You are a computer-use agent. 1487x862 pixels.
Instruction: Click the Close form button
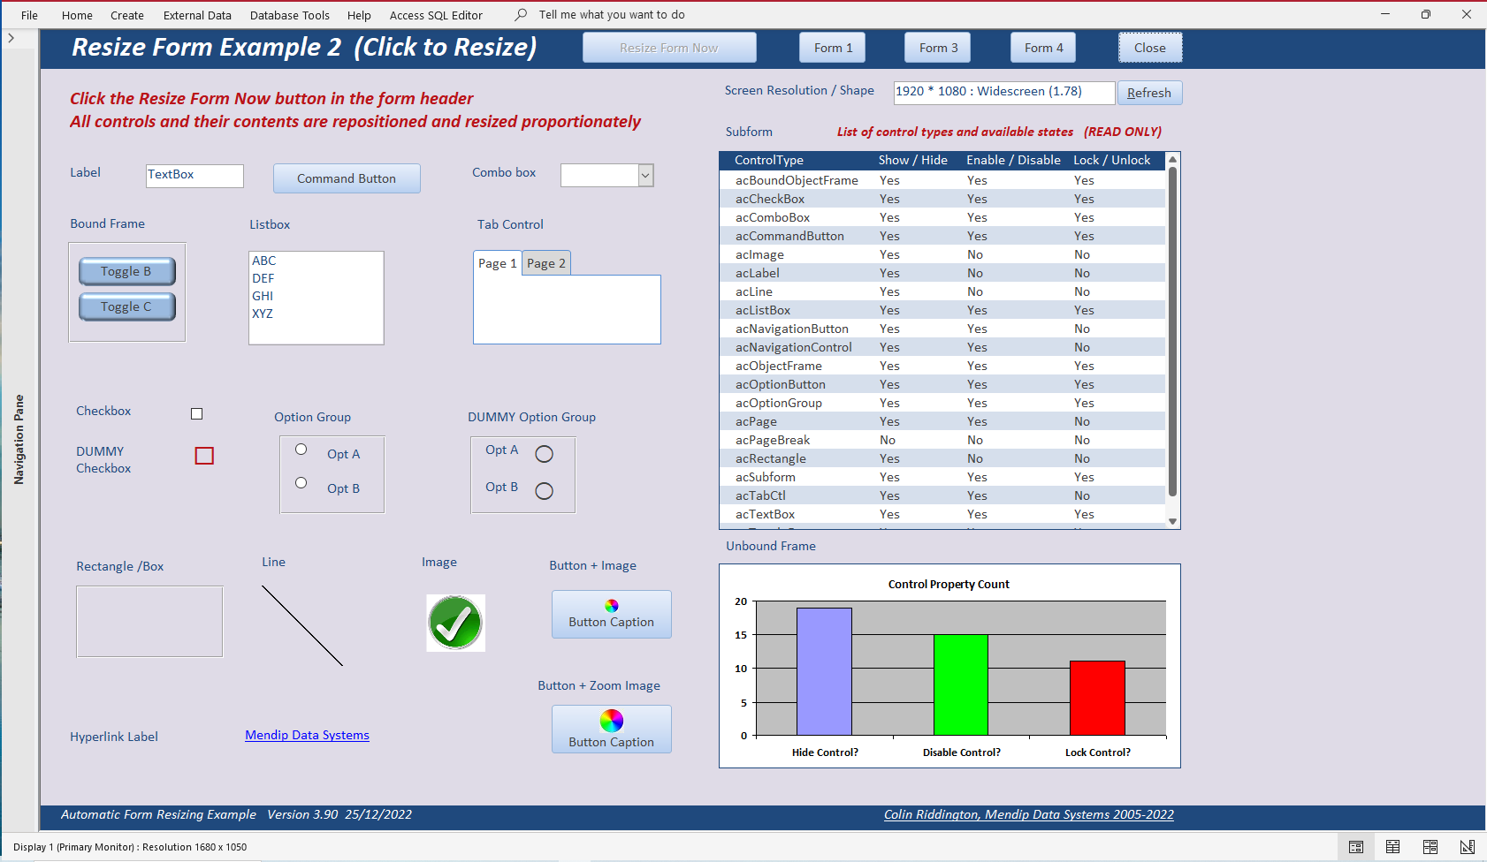(x=1150, y=48)
